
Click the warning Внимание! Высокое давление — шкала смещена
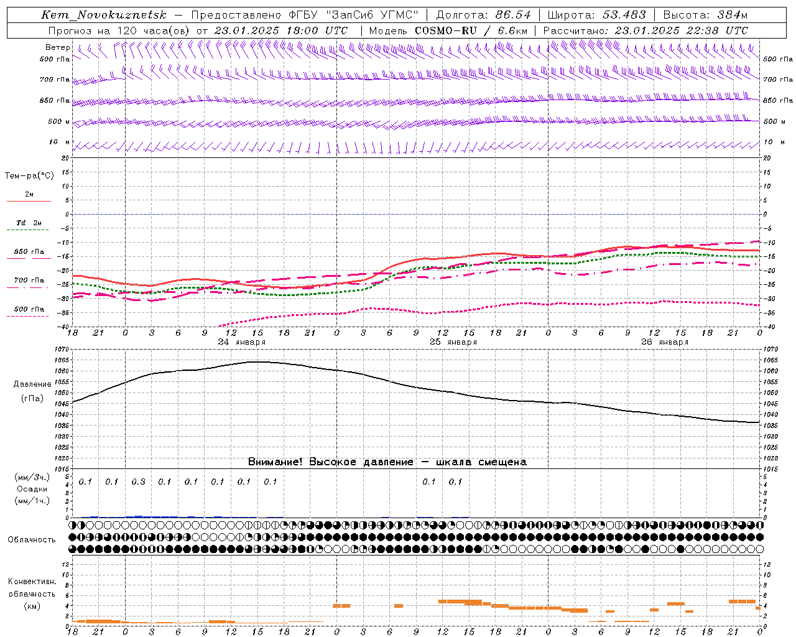click(387, 462)
